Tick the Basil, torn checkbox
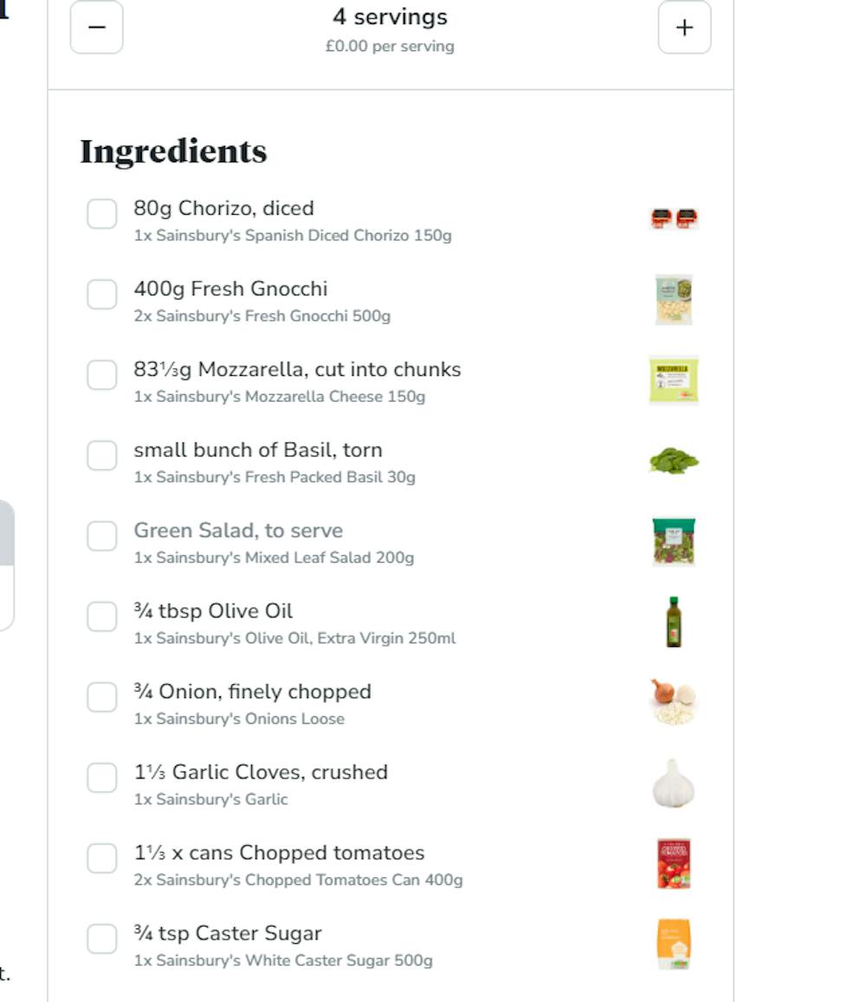 (x=101, y=455)
